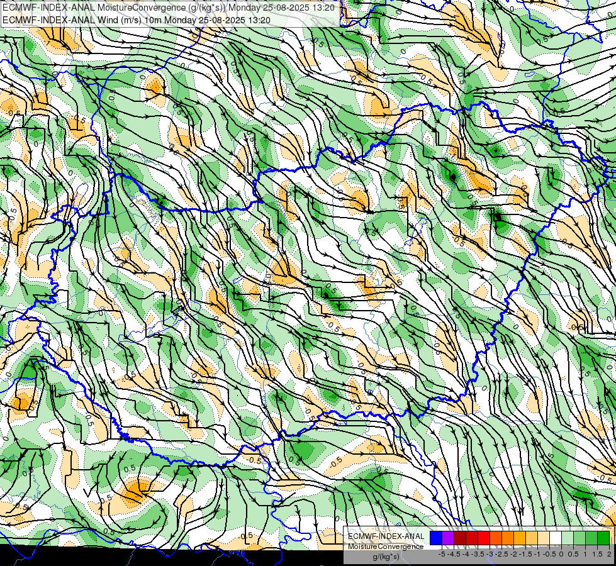Click the legend title 'ECMWF-INDEX-ANAL'

[x=386, y=536]
